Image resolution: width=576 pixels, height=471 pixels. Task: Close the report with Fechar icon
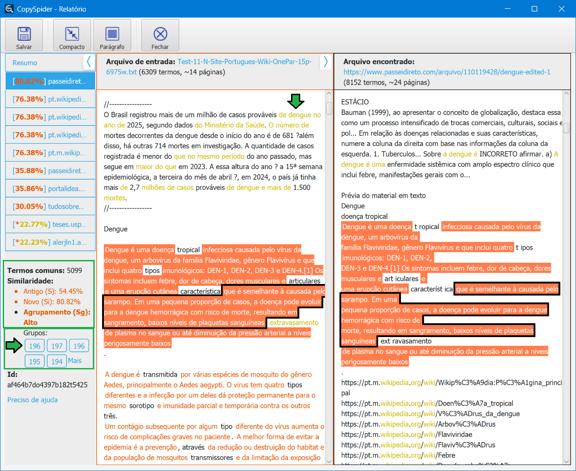coord(160,34)
